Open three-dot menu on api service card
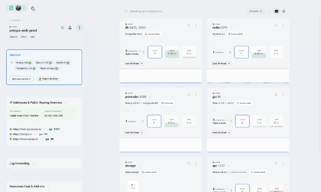Image resolution: width=321 pixels, height=192 pixels. (283, 163)
